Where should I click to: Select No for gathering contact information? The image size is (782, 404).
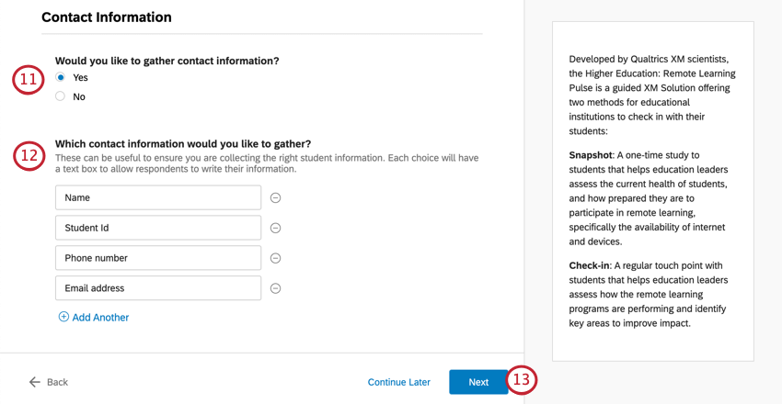tap(61, 96)
